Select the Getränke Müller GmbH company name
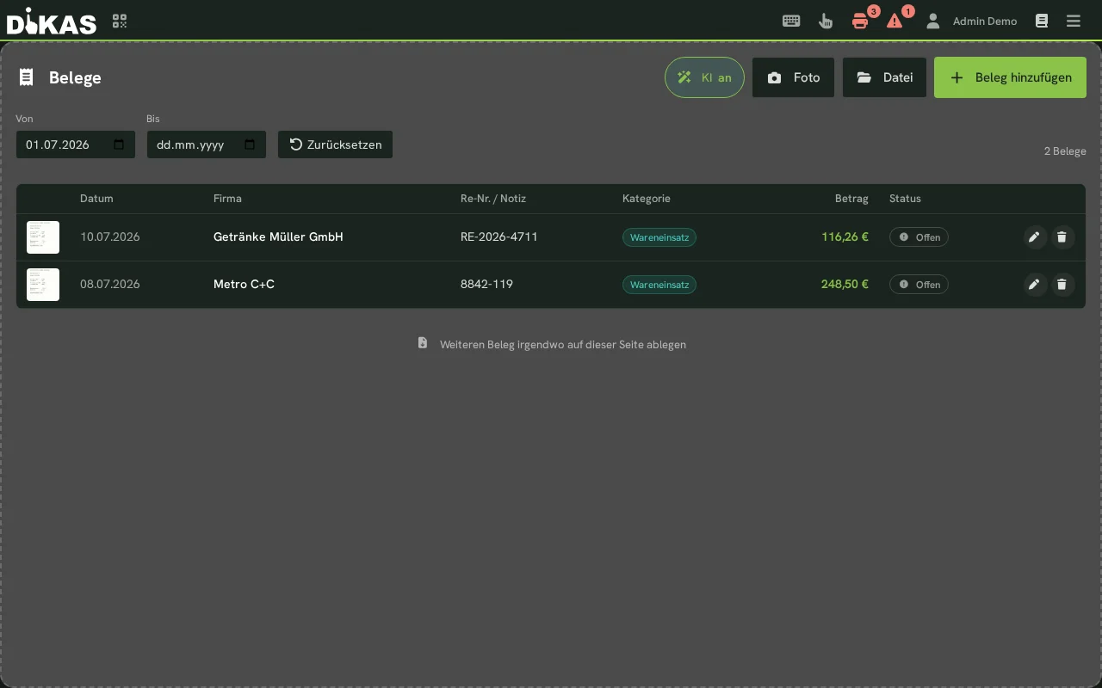The width and height of the screenshot is (1102, 688). coord(278,237)
